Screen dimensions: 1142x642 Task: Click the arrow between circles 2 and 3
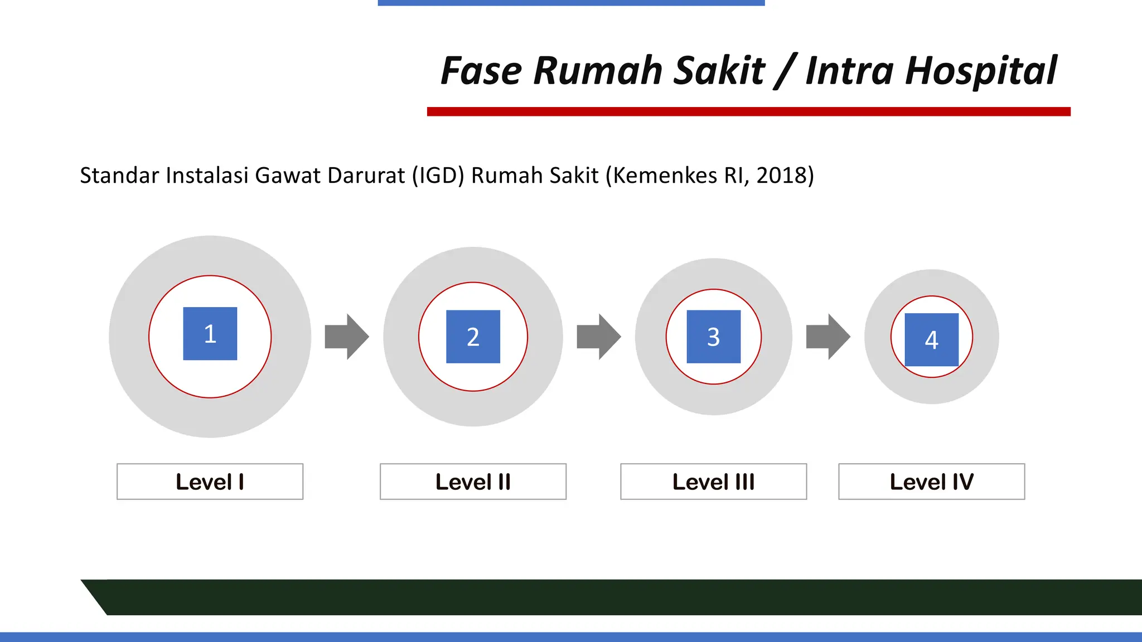598,337
